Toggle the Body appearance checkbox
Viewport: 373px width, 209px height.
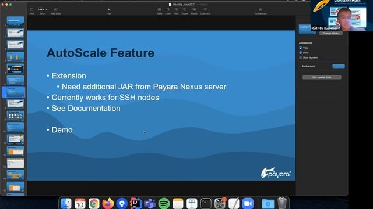[x=301, y=53]
